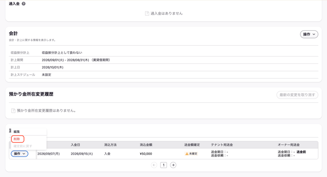Click the help icon next to 過入金
Screen dimensions: 327x177
23,4
